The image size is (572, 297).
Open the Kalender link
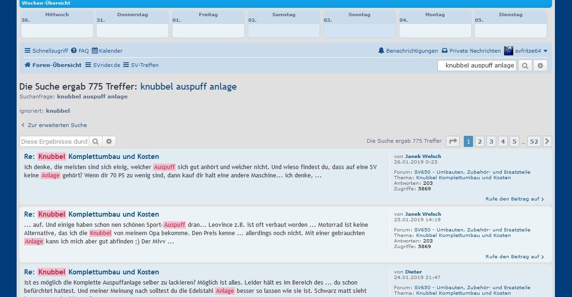(x=107, y=51)
